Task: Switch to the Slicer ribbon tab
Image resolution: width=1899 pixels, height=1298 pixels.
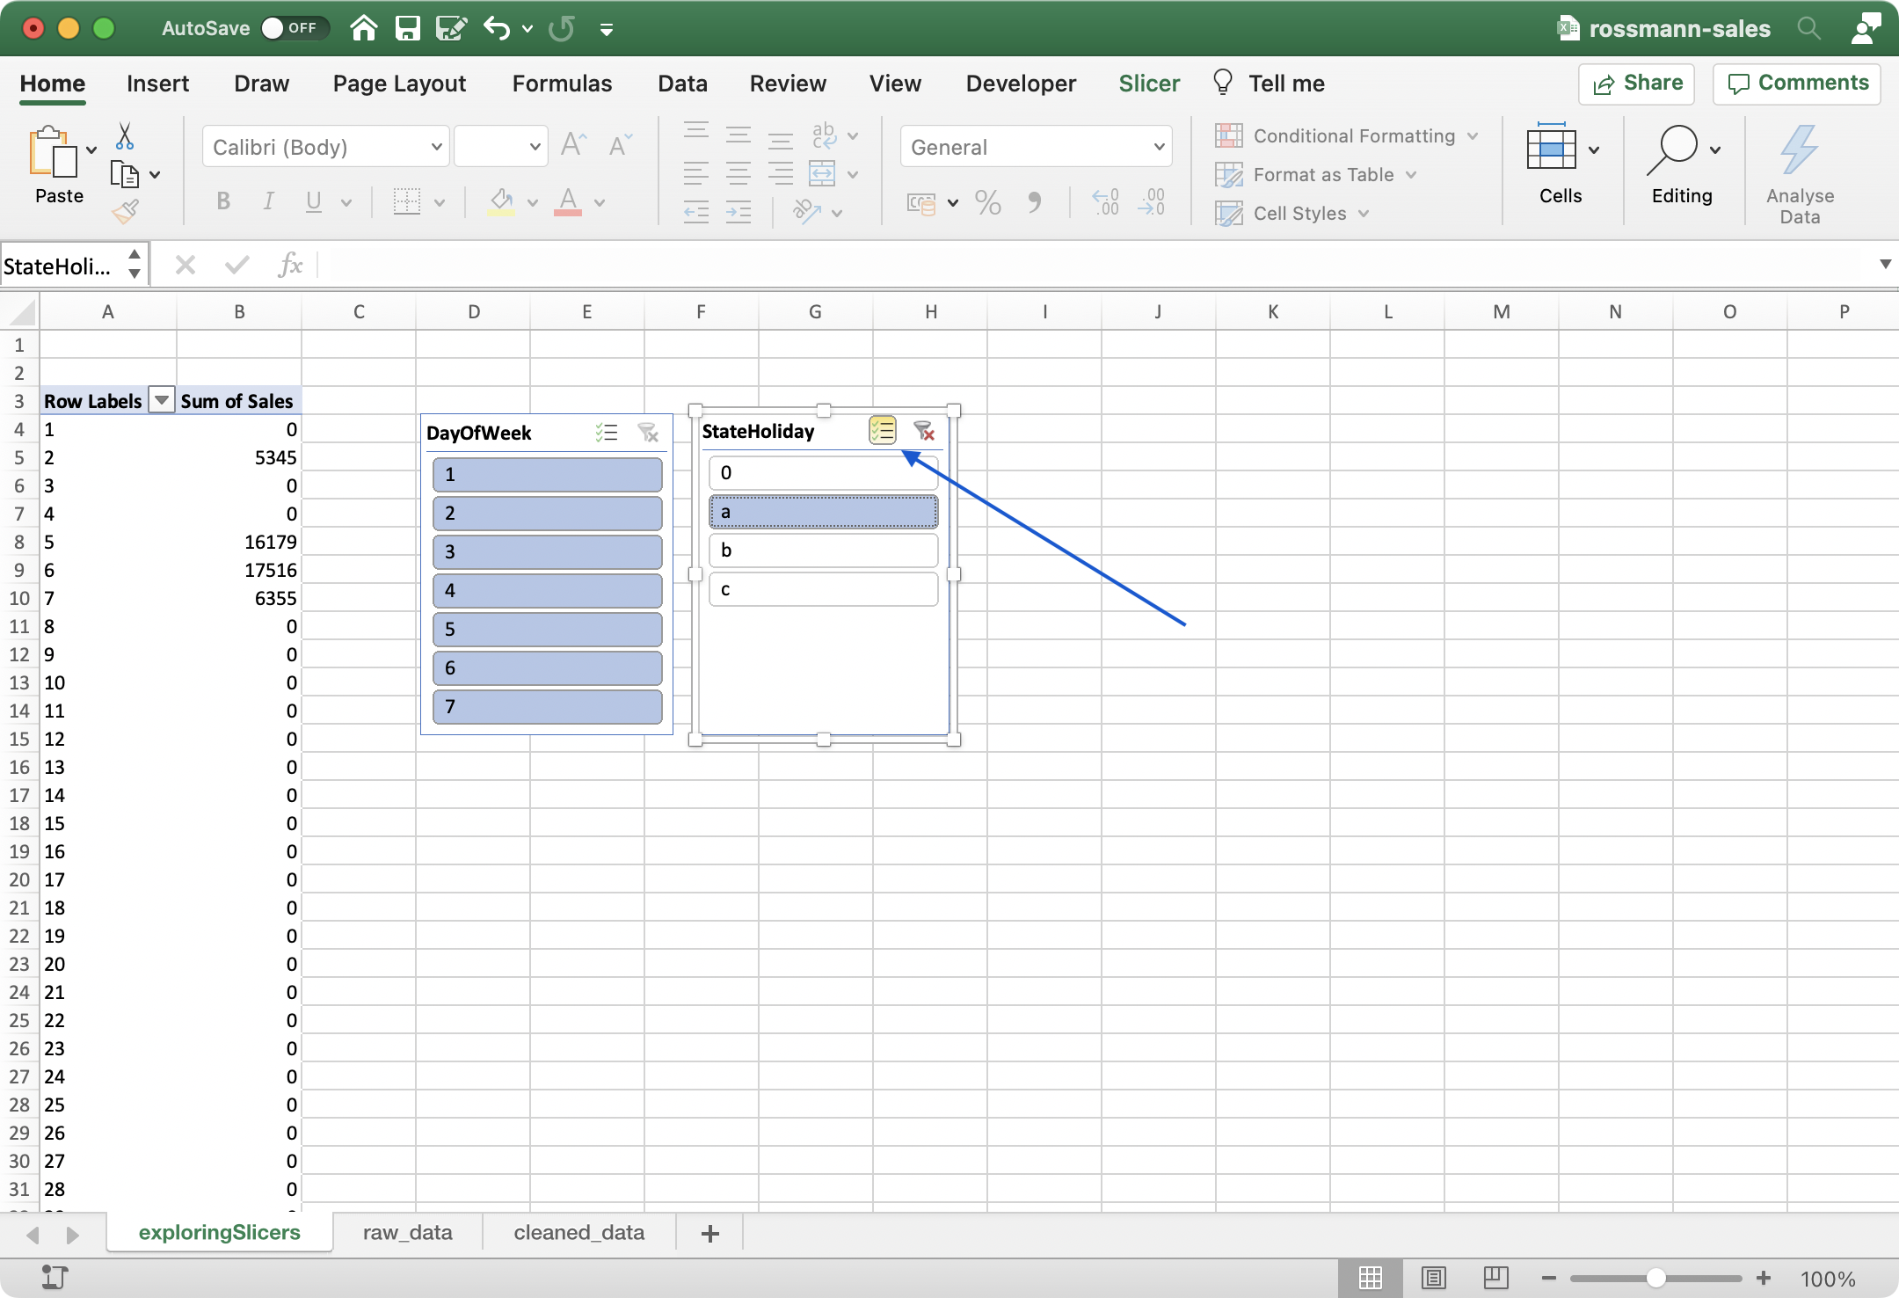Action: 1149,83
